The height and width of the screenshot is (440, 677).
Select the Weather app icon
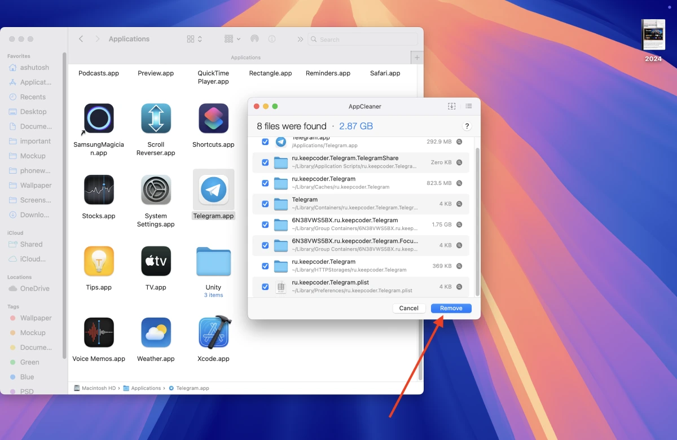pos(156,332)
